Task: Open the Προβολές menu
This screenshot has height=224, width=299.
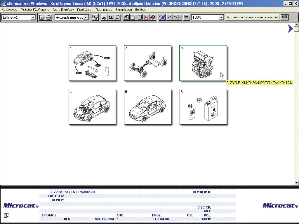Action: click(x=84, y=10)
